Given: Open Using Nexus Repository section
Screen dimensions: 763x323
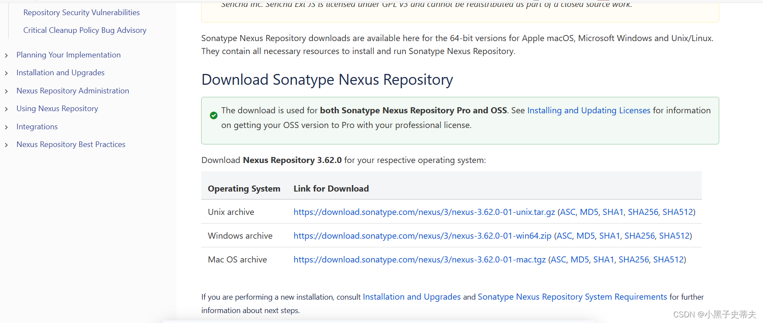Looking at the screenshot, I should pyautogui.click(x=57, y=109).
